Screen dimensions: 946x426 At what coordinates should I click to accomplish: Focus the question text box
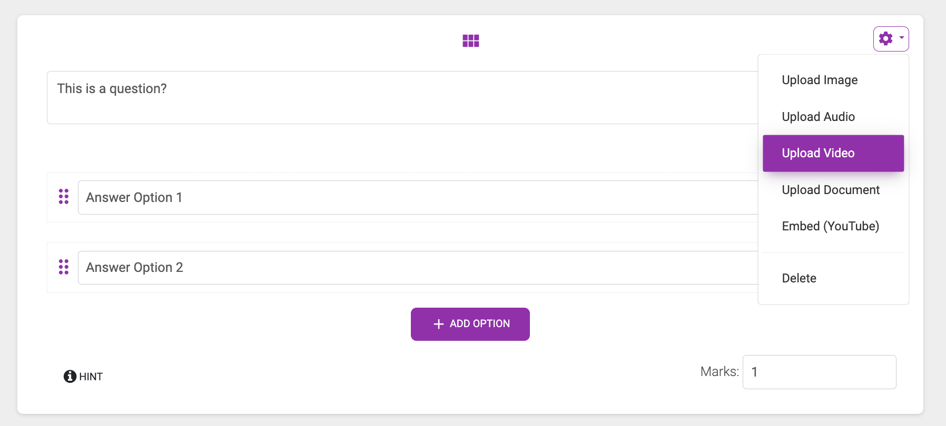point(400,97)
